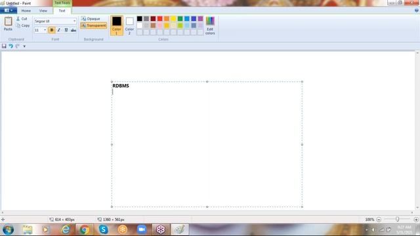Open the Paint file menu button
Image resolution: width=420 pixels, height=236 pixels.
tap(9, 10)
